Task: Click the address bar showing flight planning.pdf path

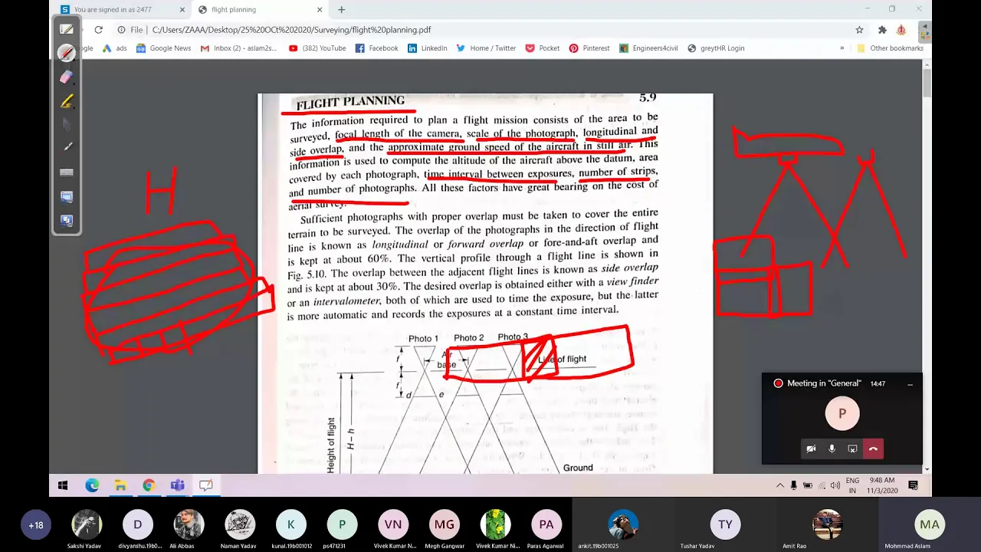Action: click(291, 30)
